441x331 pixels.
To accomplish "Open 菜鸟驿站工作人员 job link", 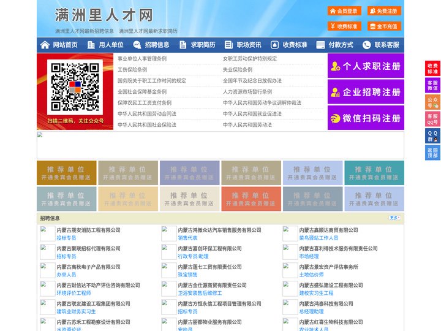I will coord(318,238).
